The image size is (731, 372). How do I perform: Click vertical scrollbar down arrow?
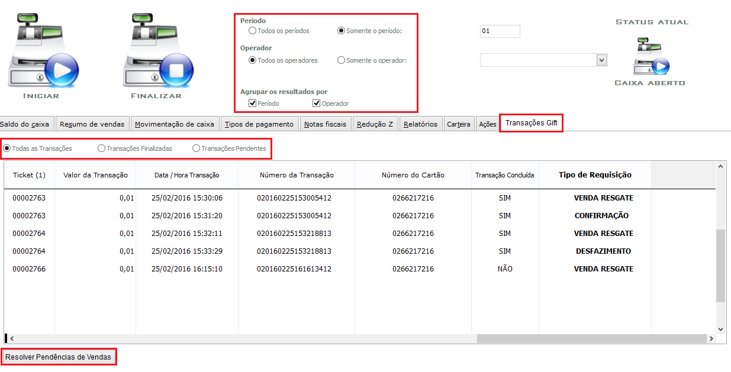pyautogui.click(x=720, y=329)
